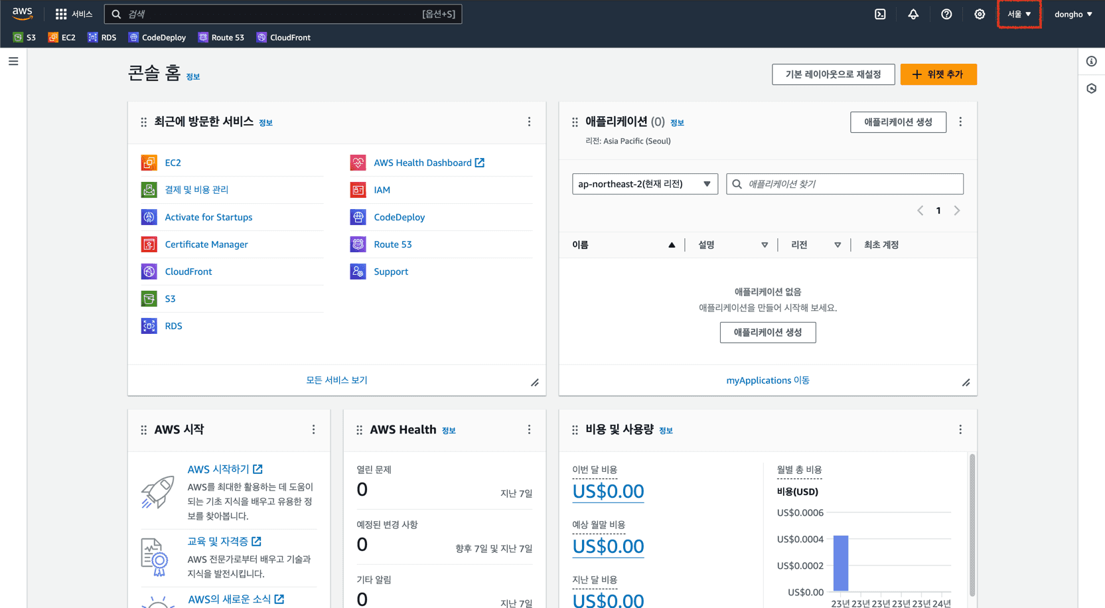Click the EC2 icon in recently visited
Viewport: 1105px width, 608px height.
[x=149, y=163]
